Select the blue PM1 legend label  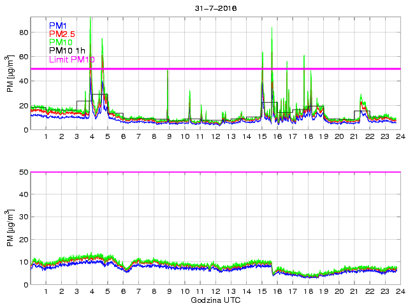tap(58, 25)
